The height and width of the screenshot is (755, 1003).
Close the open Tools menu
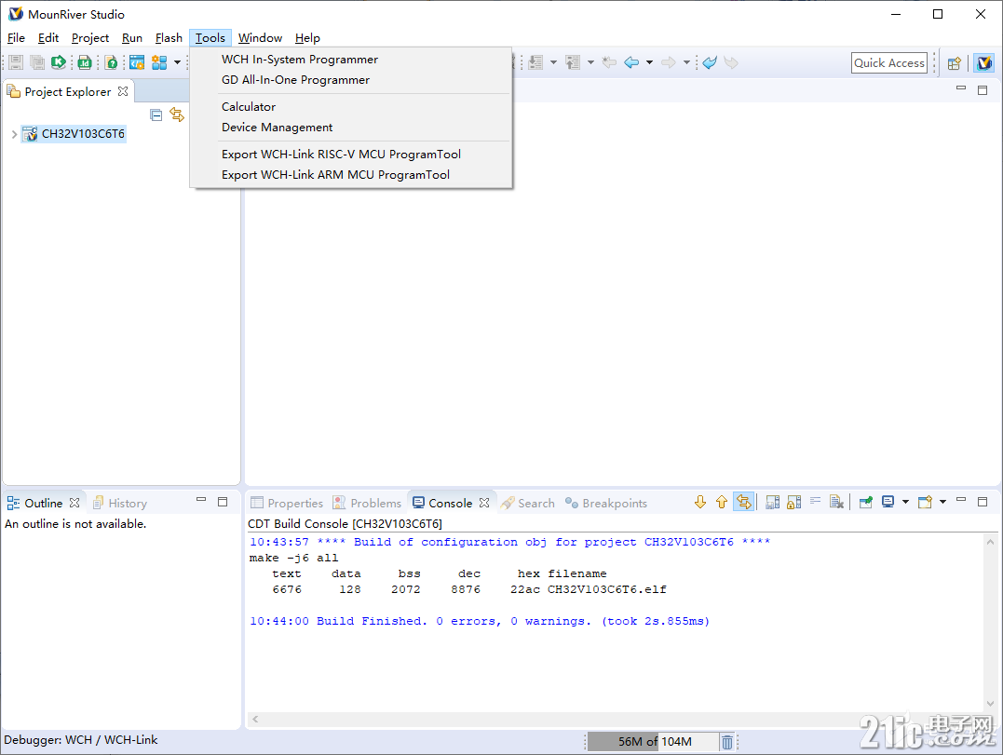210,38
